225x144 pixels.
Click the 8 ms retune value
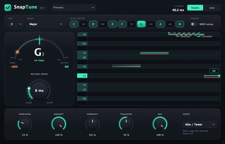pyautogui.click(x=39, y=90)
